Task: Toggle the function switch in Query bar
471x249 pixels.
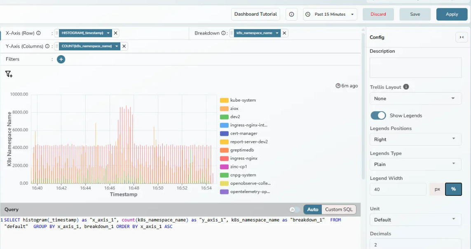Action: (295, 209)
